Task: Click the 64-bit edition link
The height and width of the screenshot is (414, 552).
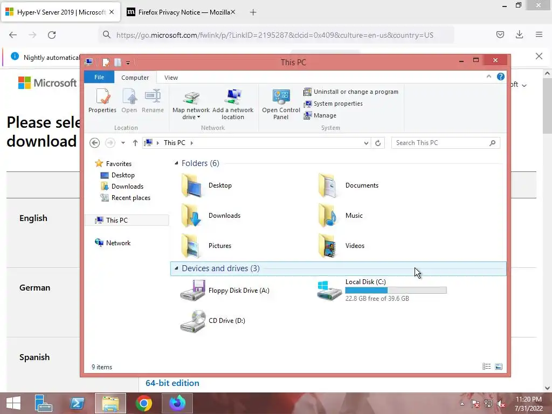Action: pos(172,383)
